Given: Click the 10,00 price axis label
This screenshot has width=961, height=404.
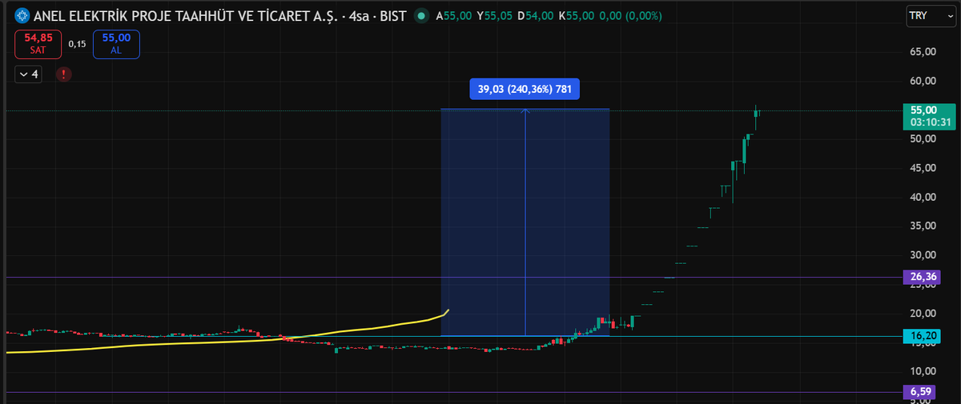Looking at the screenshot, I should [x=923, y=371].
